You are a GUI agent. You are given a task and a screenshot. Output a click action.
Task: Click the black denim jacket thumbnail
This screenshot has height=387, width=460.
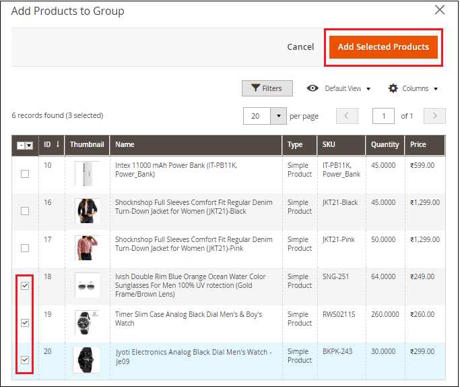(87, 211)
